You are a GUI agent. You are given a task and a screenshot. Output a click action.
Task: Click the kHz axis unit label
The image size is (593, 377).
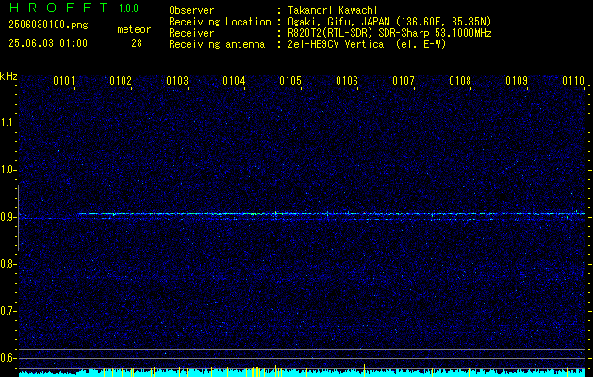(8, 76)
